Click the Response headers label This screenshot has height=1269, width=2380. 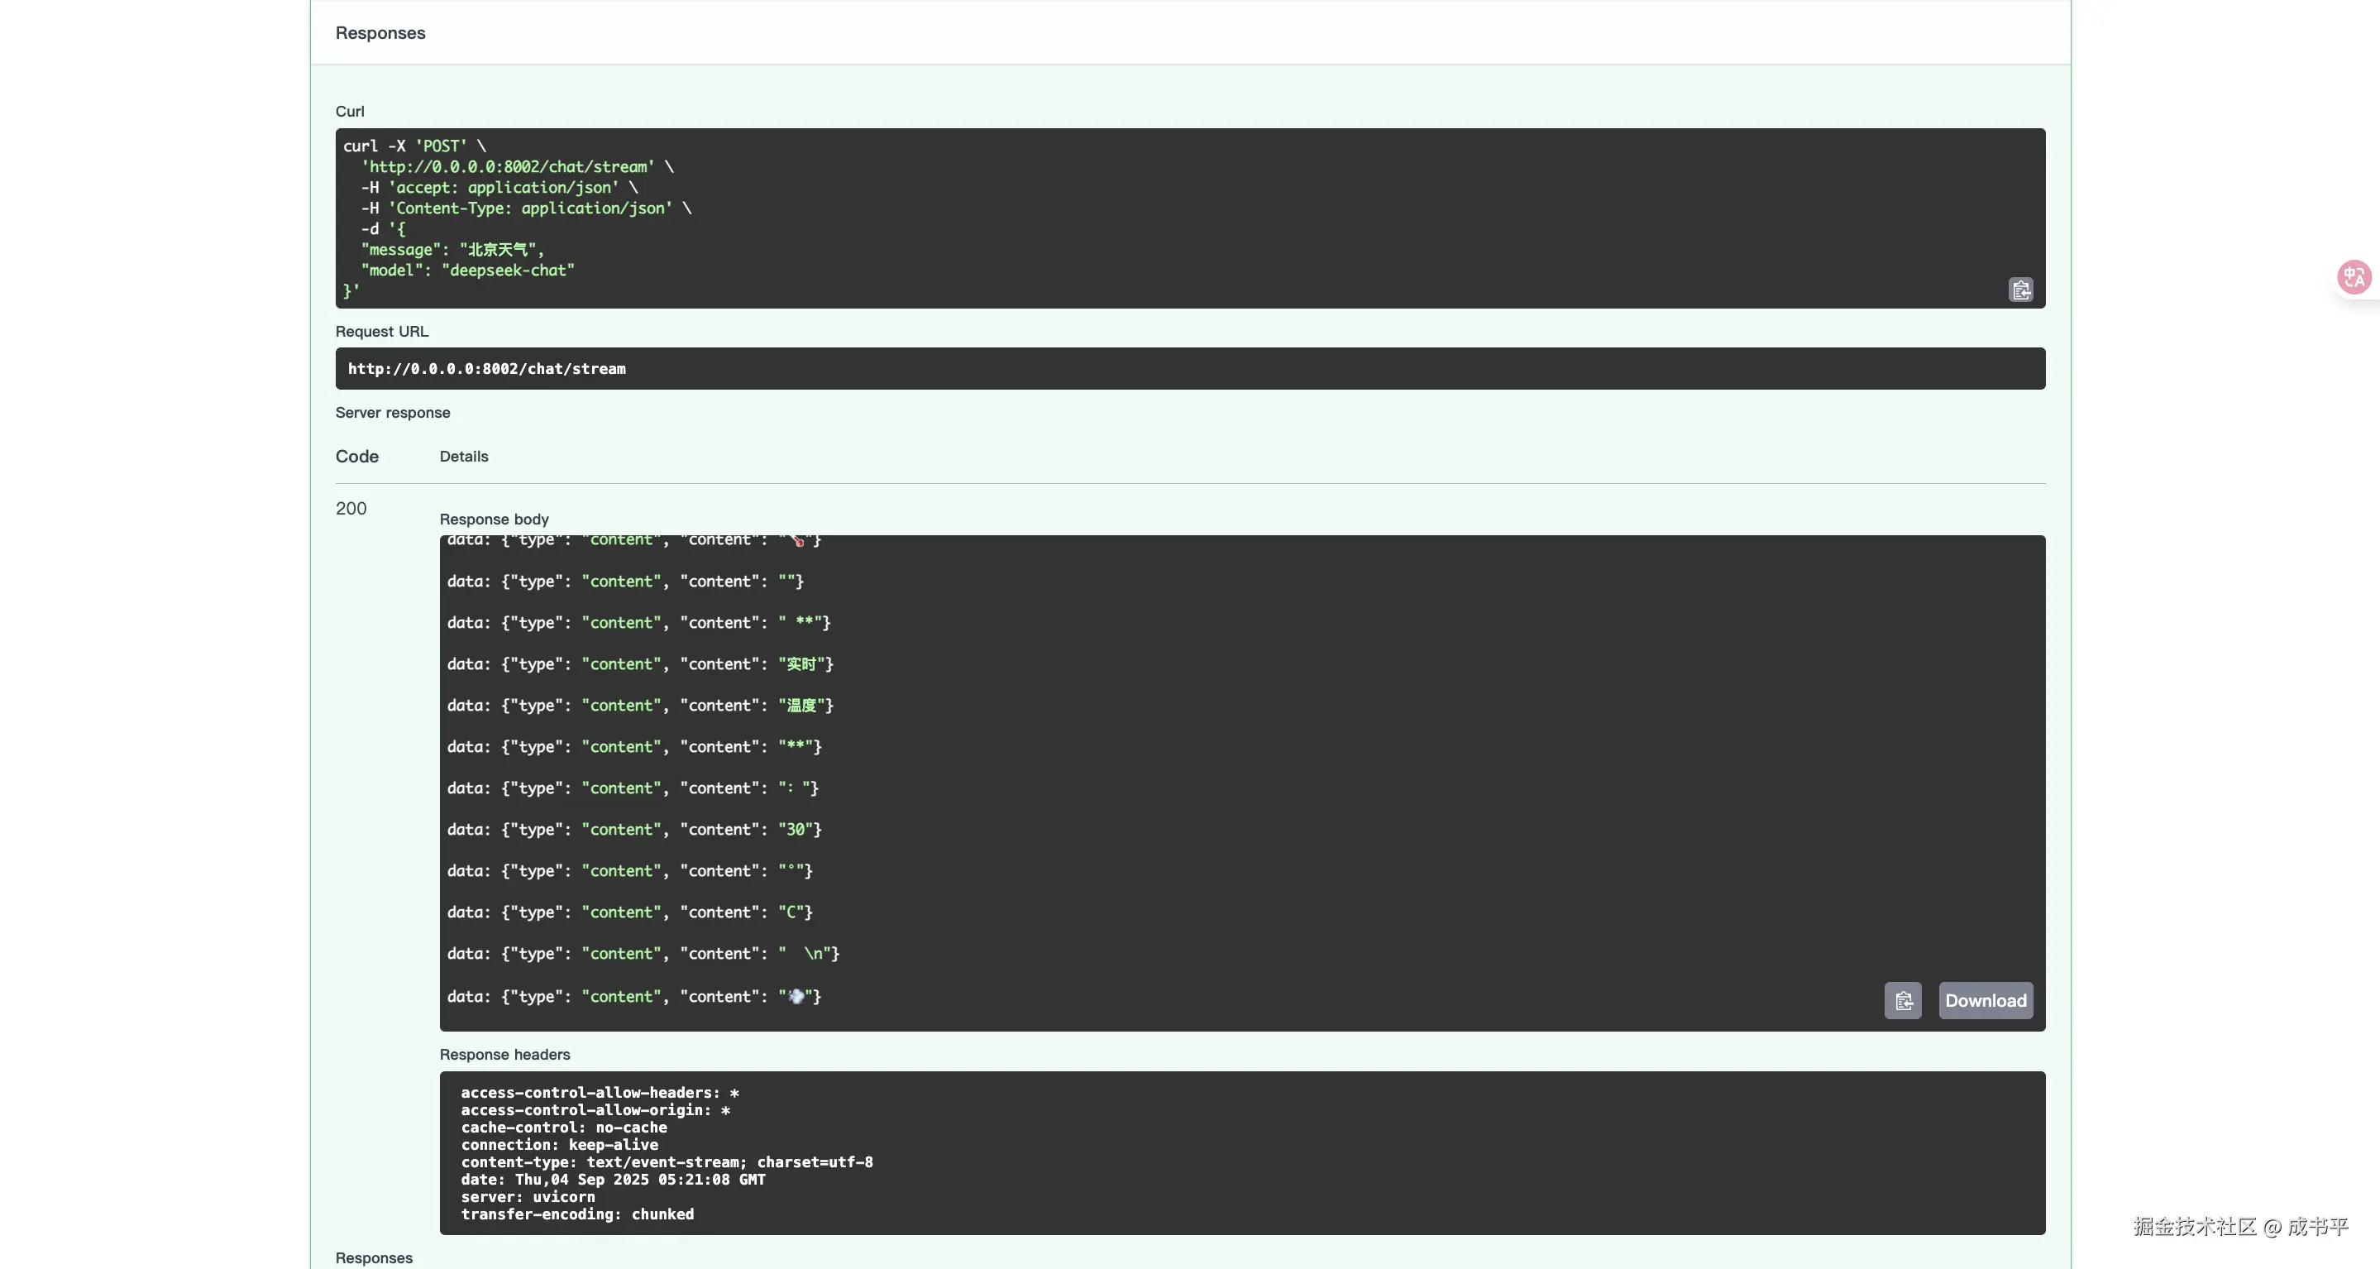click(x=504, y=1055)
